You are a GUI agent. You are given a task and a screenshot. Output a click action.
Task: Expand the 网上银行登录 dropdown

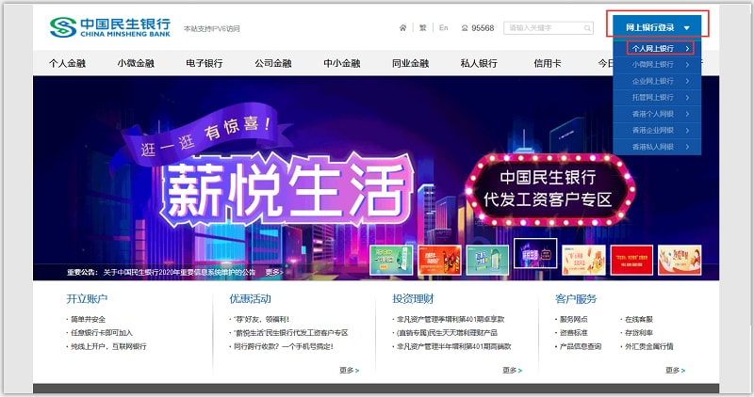coord(657,27)
